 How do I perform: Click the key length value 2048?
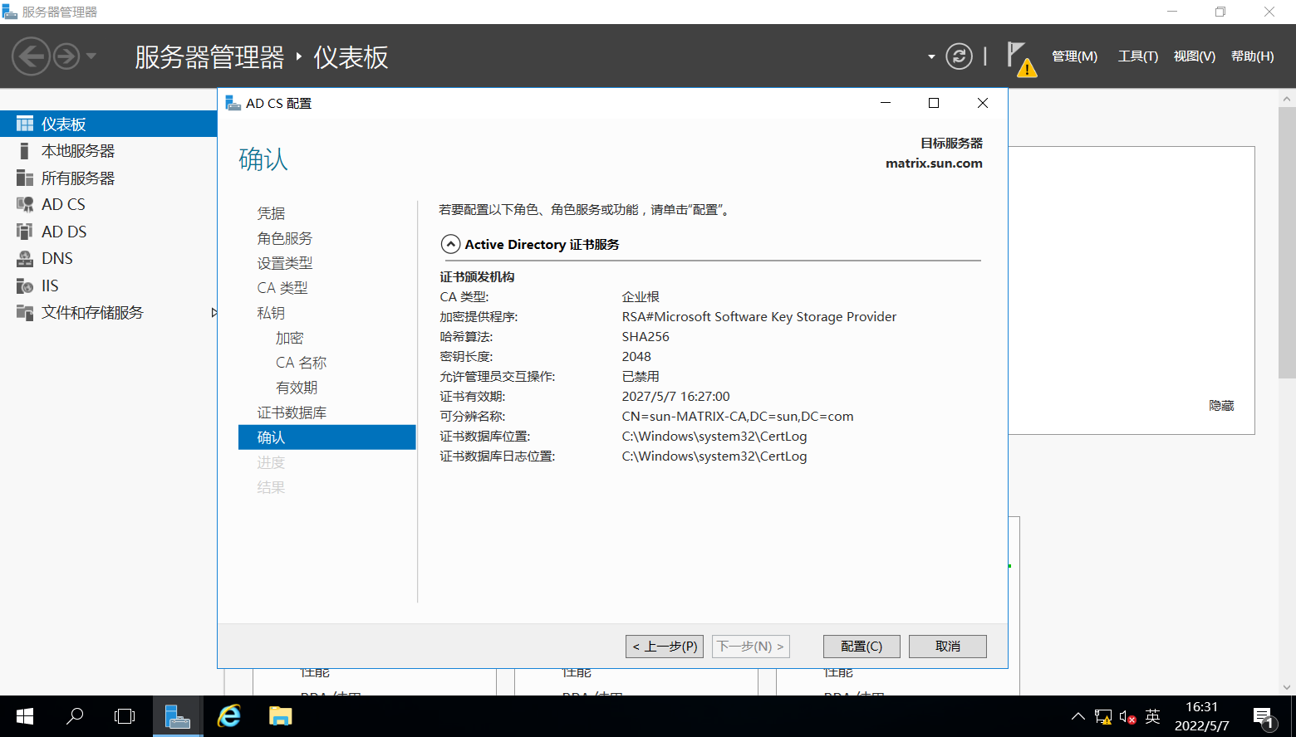(x=636, y=357)
